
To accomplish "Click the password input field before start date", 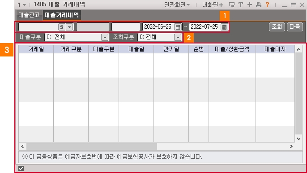I will 126,27.
